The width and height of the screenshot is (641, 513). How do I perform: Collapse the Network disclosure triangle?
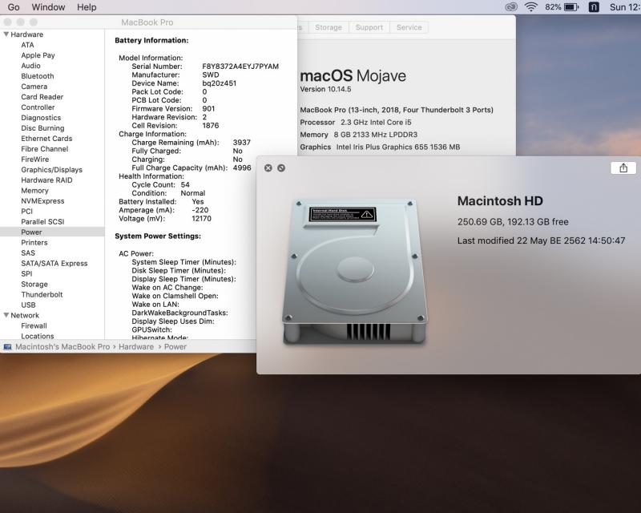point(6,316)
